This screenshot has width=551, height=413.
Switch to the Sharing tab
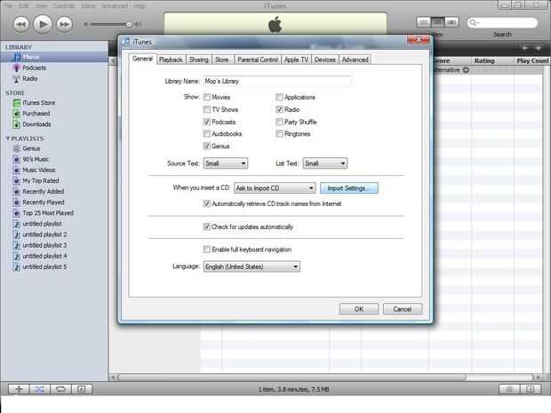pyautogui.click(x=199, y=60)
